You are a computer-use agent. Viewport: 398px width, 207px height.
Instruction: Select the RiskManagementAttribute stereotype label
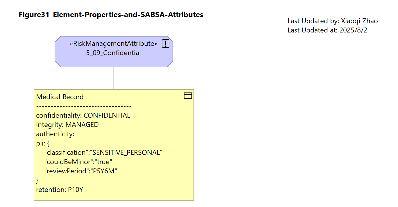(114, 44)
